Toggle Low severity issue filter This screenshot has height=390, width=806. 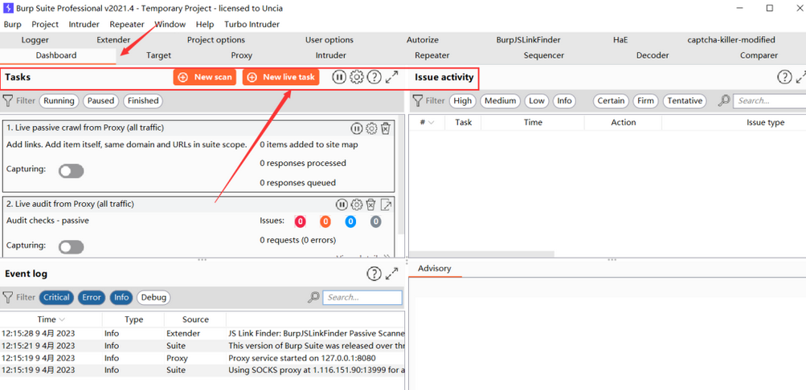[x=537, y=100]
